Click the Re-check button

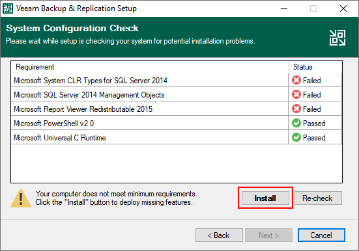[x=318, y=198]
